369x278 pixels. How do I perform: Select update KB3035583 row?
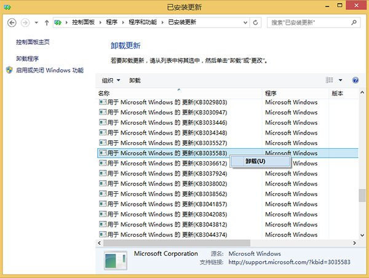pos(228,153)
